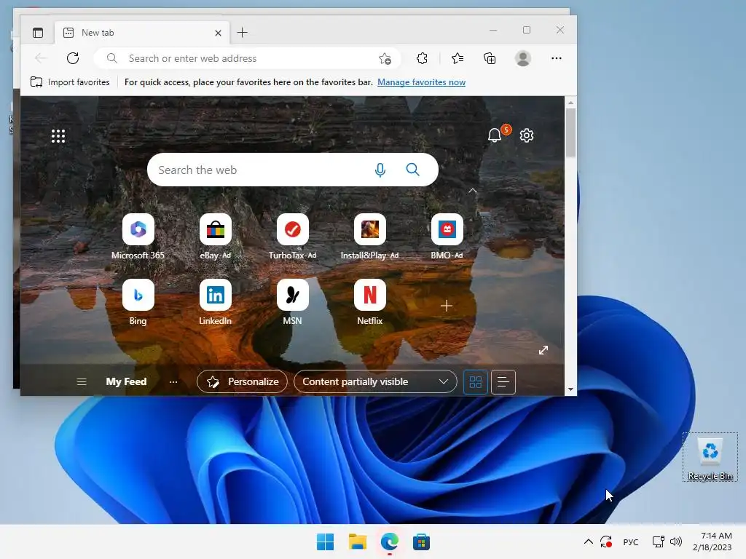
Task: Open TurboTax quick link
Action: [x=293, y=237]
